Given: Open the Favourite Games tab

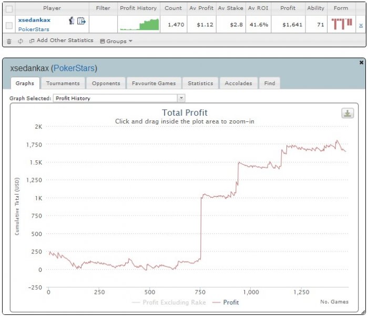Looking at the screenshot, I should click(154, 83).
